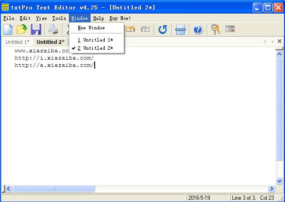Click the text line http://i.xiazaiba.com/
Screen dimensions: 285x202
click(54, 58)
